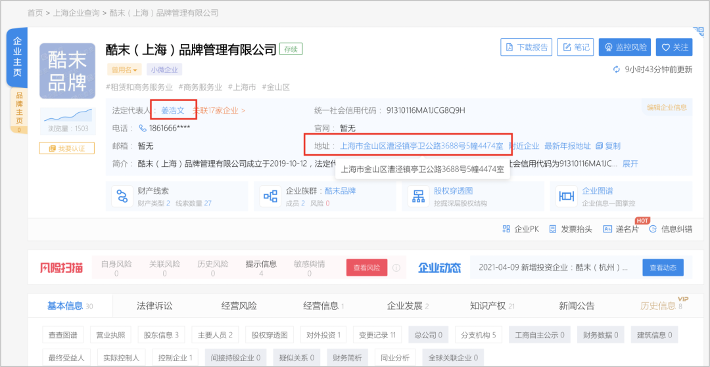710x367 pixels.
Task: Click the 复制 copy address icon
Action: pyautogui.click(x=600, y=146)
